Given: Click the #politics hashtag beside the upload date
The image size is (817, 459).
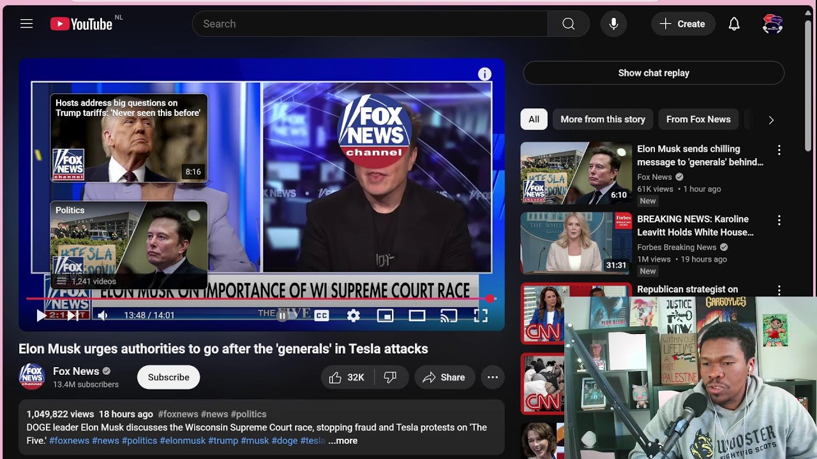Looking at the screenshot, I should coord(248,414).
